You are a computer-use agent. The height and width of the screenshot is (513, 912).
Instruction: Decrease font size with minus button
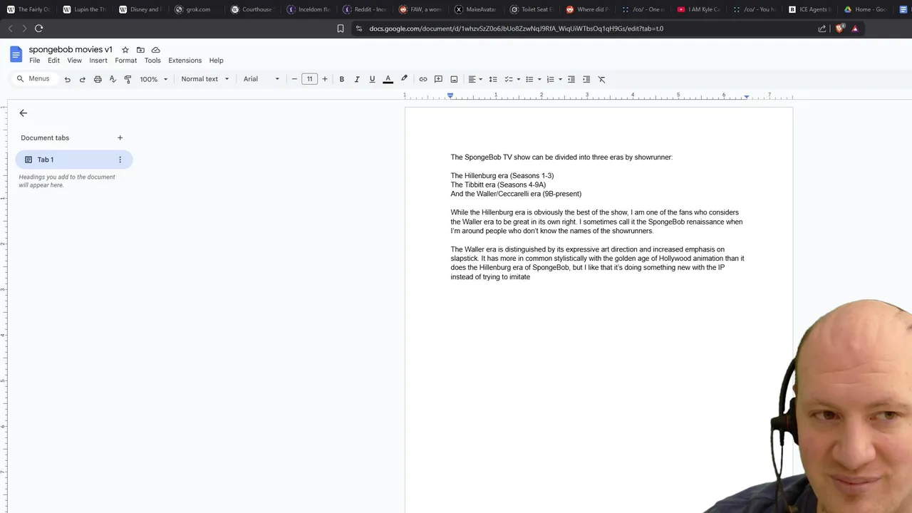[x=294, y=79]
